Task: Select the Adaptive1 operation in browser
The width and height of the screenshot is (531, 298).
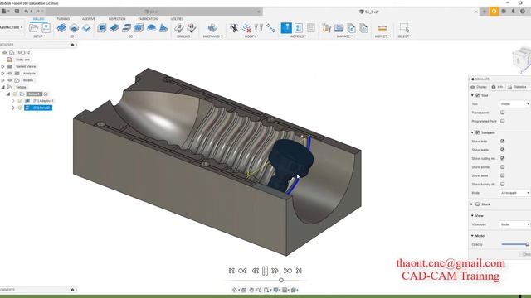Action: (43, 101)
